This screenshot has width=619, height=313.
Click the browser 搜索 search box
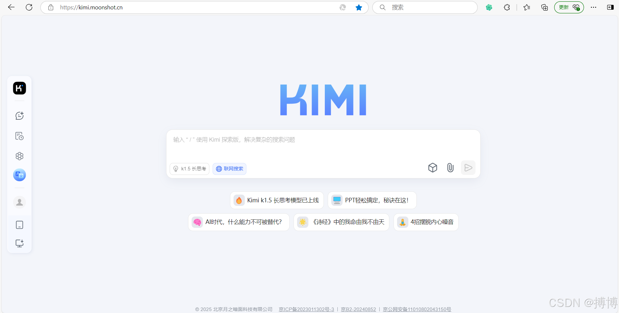(425, 7)
